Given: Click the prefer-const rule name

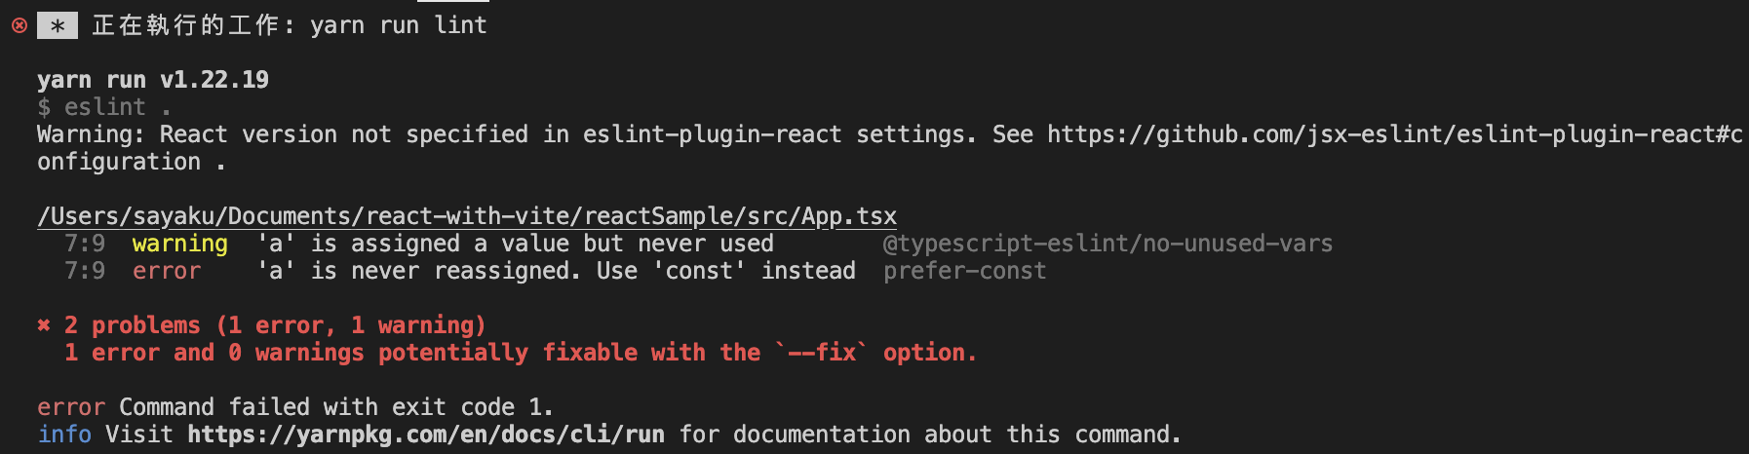Looking at the screenshot, I should coord(964,271).
